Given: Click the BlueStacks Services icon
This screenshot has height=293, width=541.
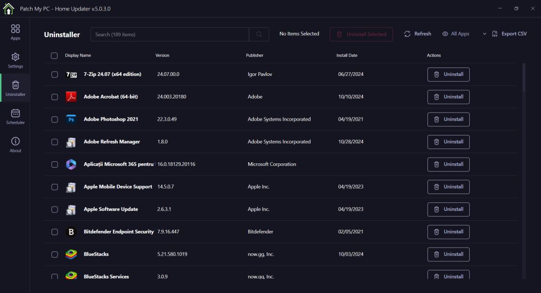Looking at the screenshot, I should point(71,276).
